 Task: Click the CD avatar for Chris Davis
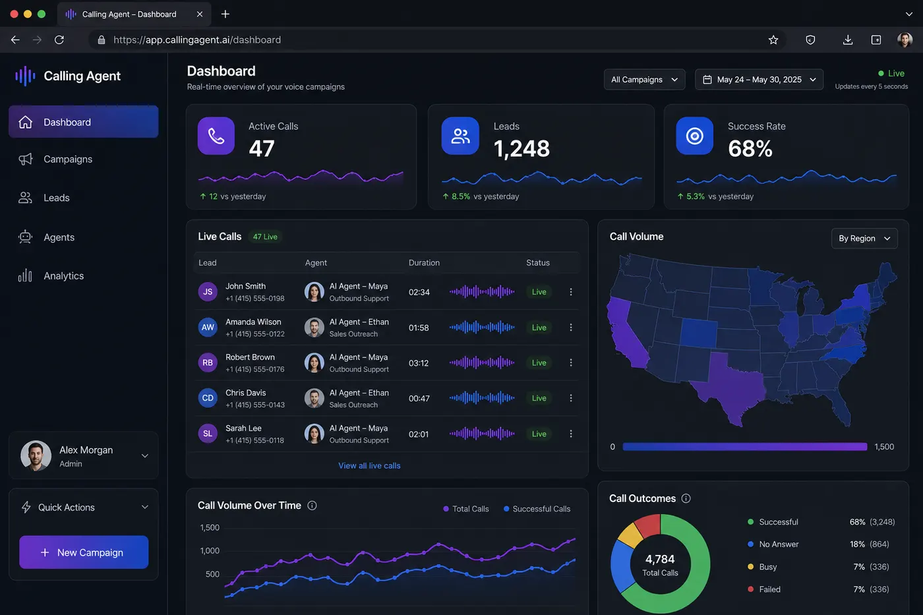click(208, 398)
